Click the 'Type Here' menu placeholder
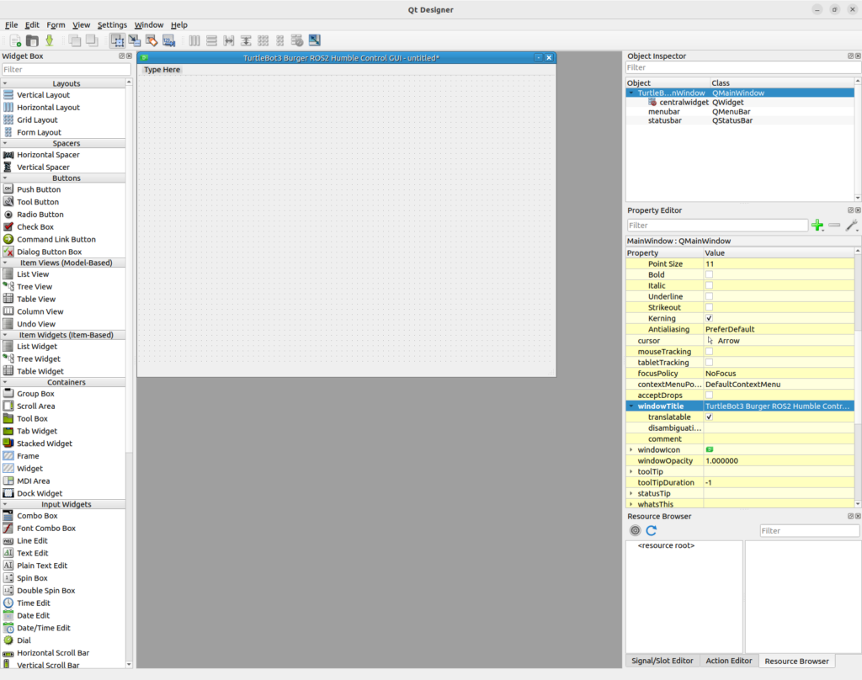Screen dimensions: 862x680 tap(162, 70)
